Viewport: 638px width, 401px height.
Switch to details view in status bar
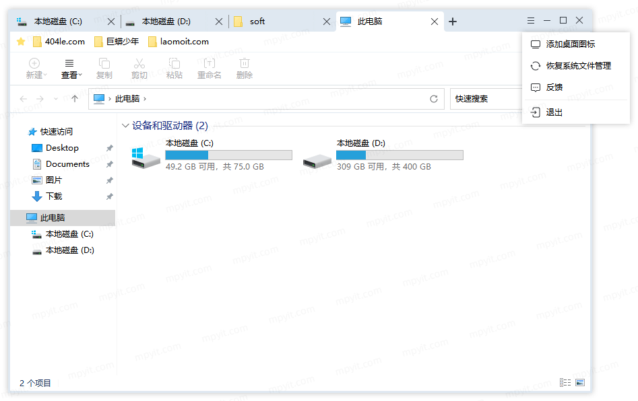565,382
